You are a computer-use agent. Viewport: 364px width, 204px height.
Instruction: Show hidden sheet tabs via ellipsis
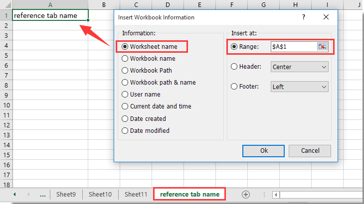coord(42,195)
